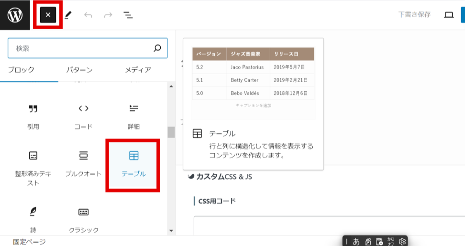The height and width of the screenshot is (246, 465).
Task: Click the block list scroll up arrow
Action: click(x=171, y=86)
